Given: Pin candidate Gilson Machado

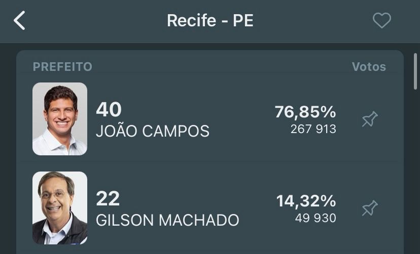Looking at the screenshot, I should 369,208.
